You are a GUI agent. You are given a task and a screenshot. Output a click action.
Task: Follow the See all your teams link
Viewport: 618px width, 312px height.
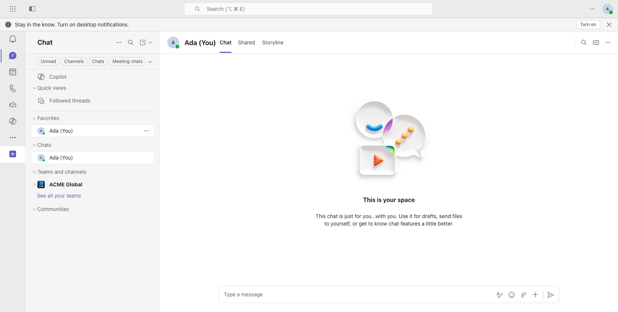tap(59, 196)
